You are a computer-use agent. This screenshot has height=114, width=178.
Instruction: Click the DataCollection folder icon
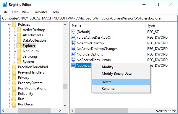19,40
